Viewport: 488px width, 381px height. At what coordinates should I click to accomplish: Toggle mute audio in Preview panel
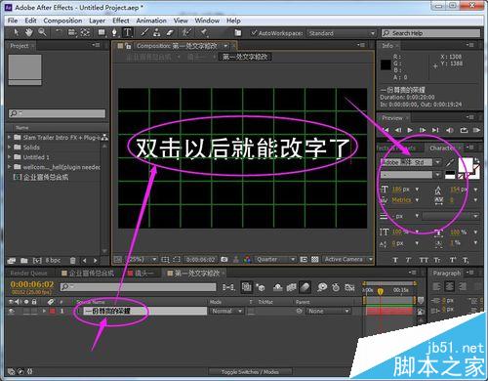[450, 130]
